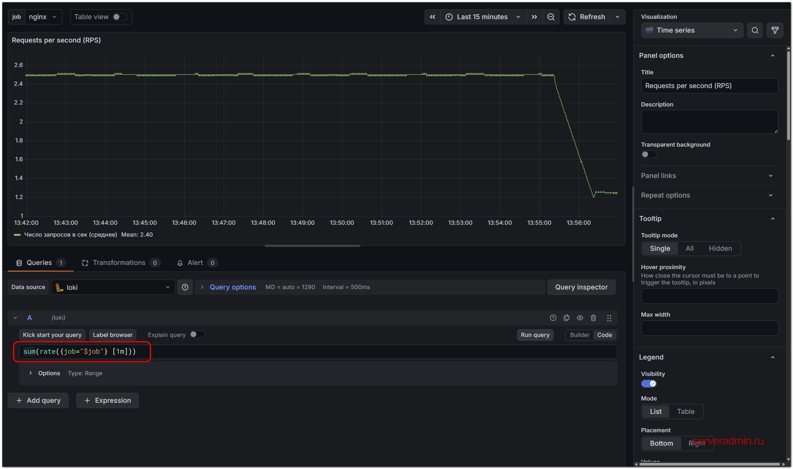
Task: Disable legend Visibility switch
Action: tap(649, 384)
